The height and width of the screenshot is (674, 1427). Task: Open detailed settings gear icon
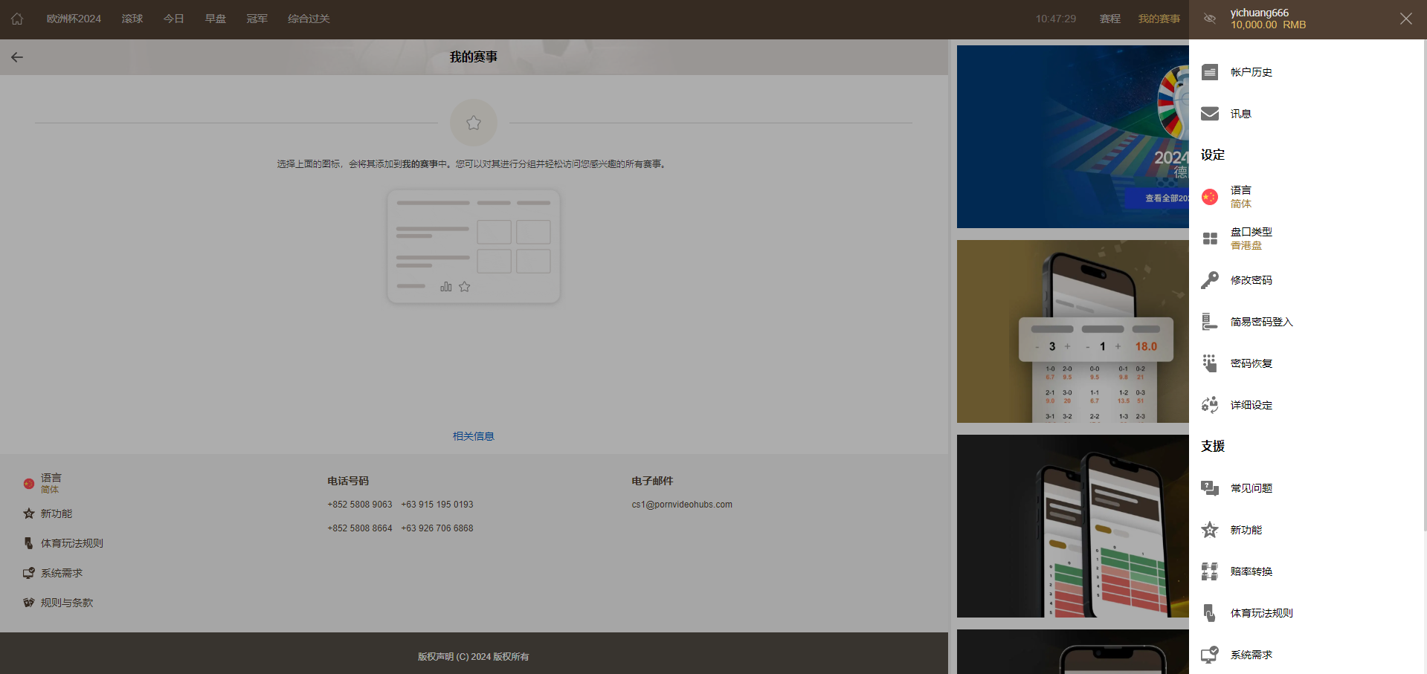[1210, 405]
